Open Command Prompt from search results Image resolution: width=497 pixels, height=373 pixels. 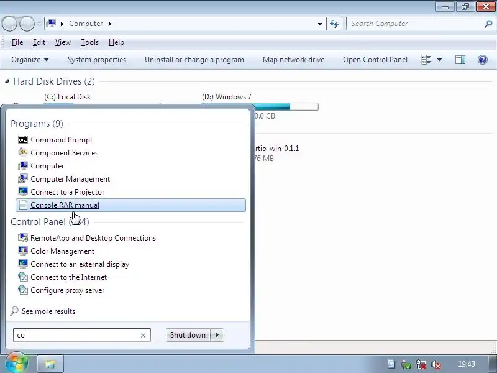point(62,140)
